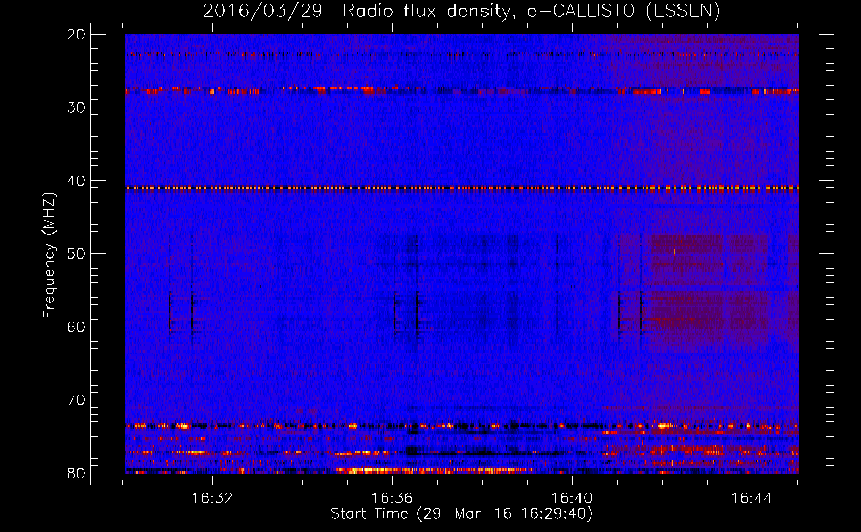Click the 'Frequency (MHZ)' axis label
This screenshot has width=861, height=532.
pyautogui.click(x=49, y=255)
